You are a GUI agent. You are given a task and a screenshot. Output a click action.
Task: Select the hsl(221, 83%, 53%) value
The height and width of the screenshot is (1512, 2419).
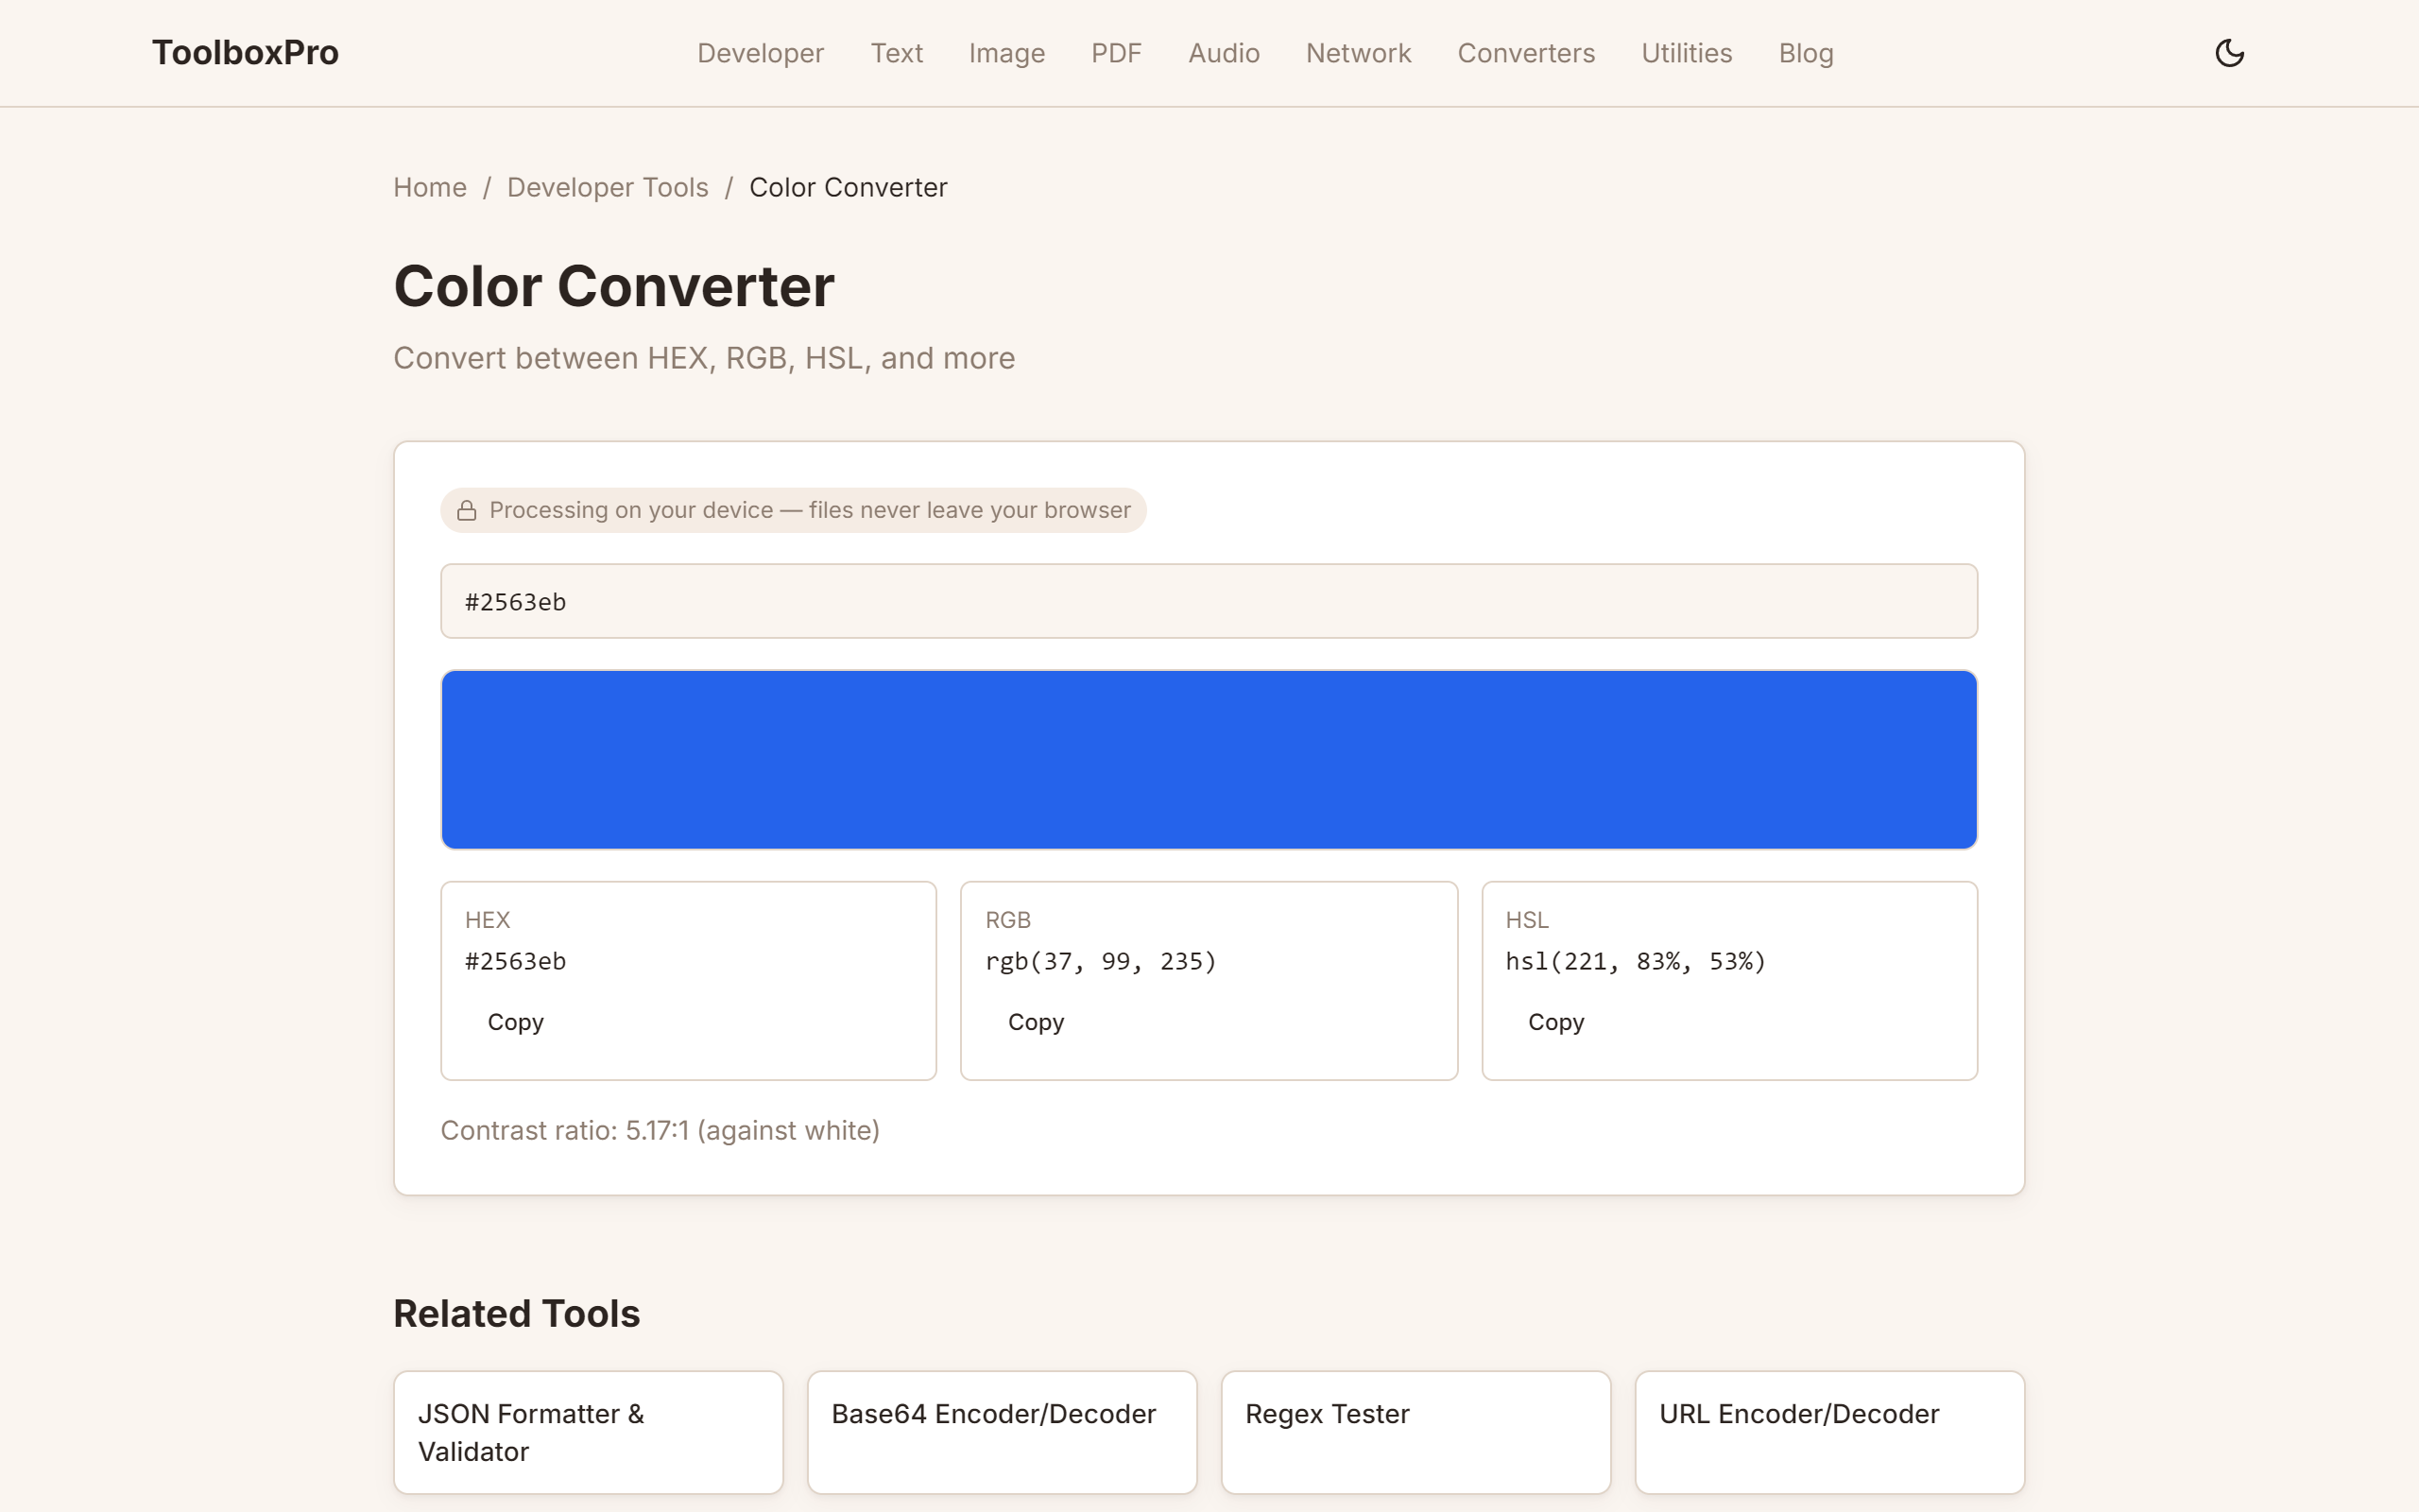tap(1636, 961)
